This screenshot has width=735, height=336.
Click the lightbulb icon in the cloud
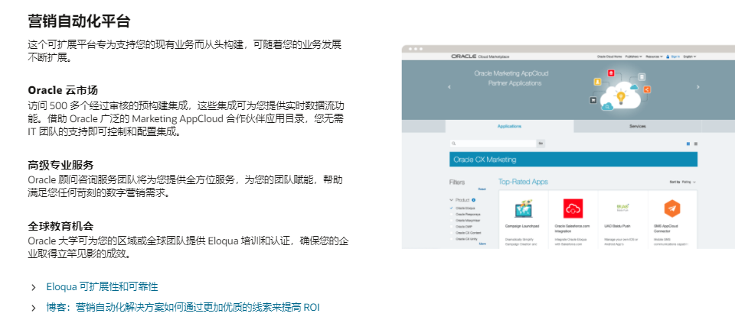pyautogui.click(x=621, y=97)
